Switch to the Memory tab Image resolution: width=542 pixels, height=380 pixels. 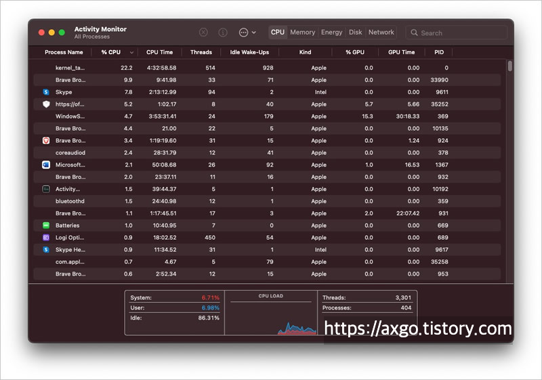pyautogui.click(x=302, y=32)
